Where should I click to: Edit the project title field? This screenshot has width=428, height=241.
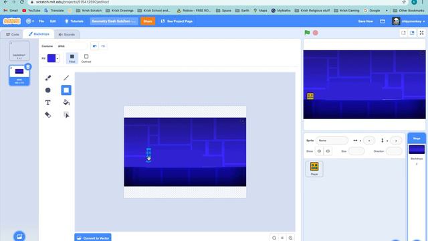[x=114, y=21]
